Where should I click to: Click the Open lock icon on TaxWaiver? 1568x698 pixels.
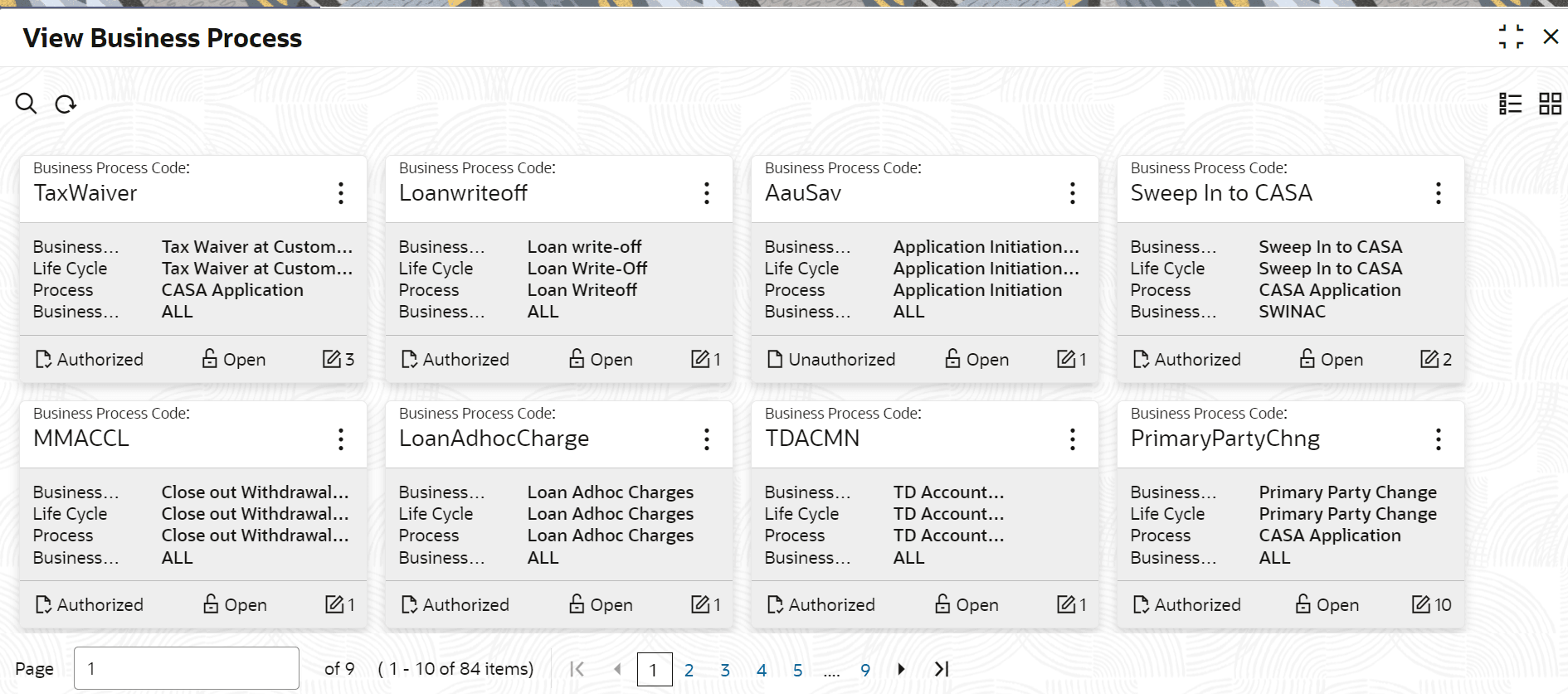[210, 358]
